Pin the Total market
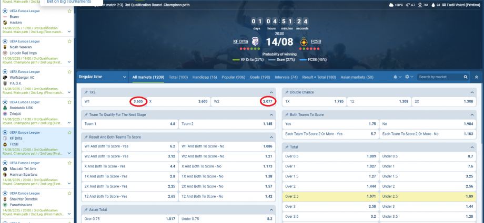Screen dimensions: 484x223 coord(287,147)
